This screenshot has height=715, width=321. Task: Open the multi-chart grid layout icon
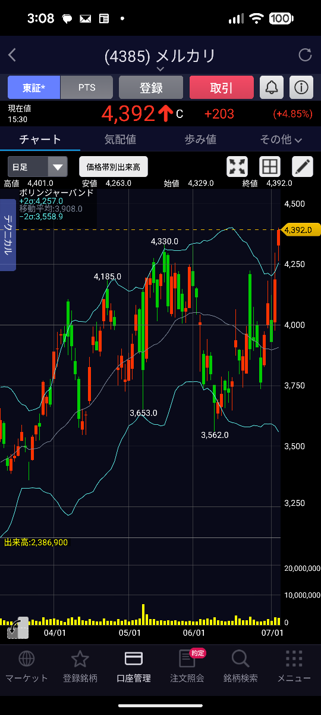(269, 167)
